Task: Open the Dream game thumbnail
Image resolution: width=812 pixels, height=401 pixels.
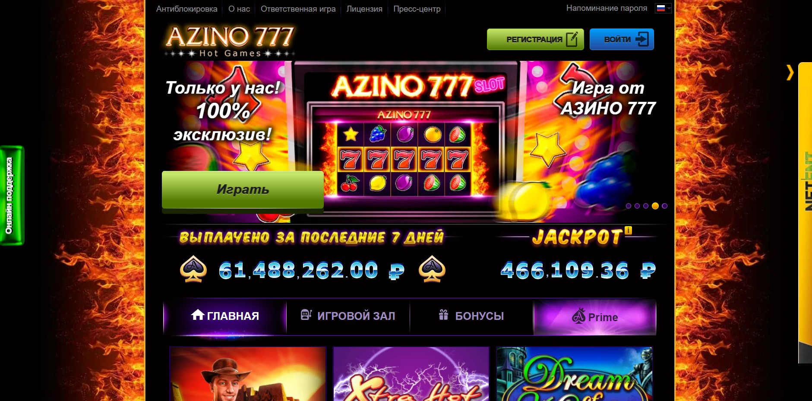Action: point(574,374)
